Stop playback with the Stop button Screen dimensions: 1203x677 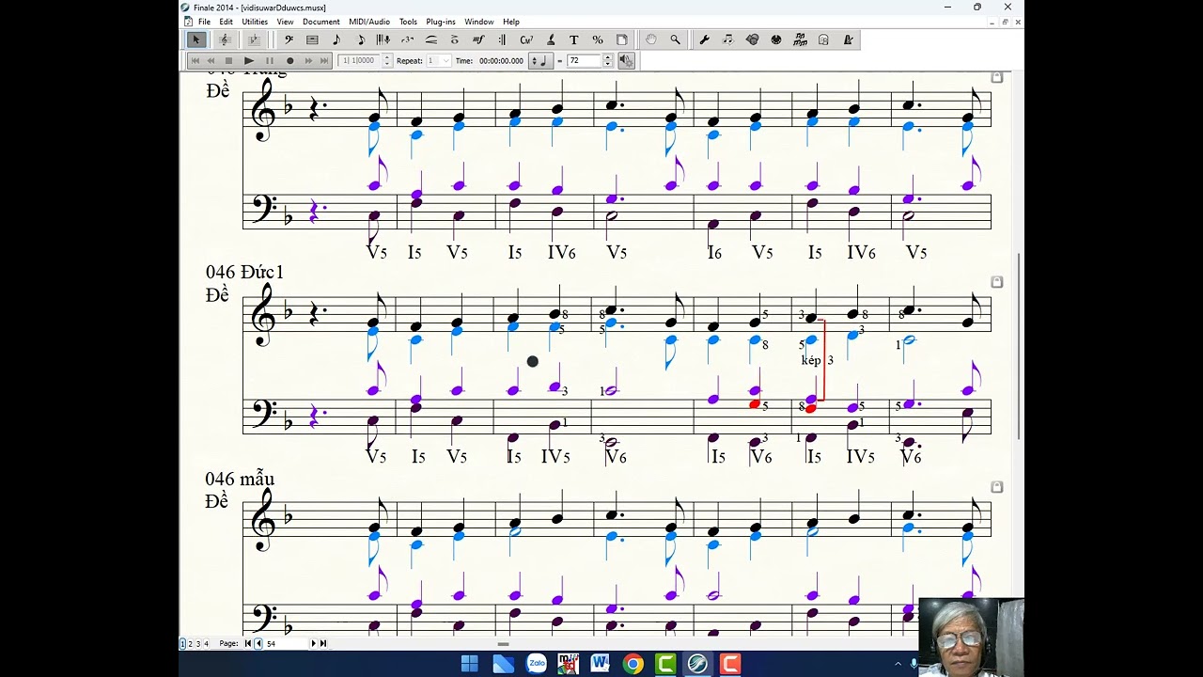pos(228,60)
